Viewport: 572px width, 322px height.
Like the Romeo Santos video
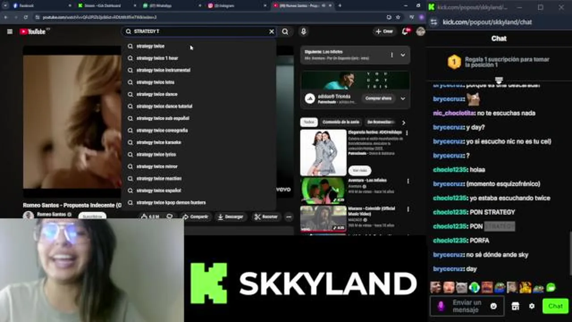coord(150,217)
